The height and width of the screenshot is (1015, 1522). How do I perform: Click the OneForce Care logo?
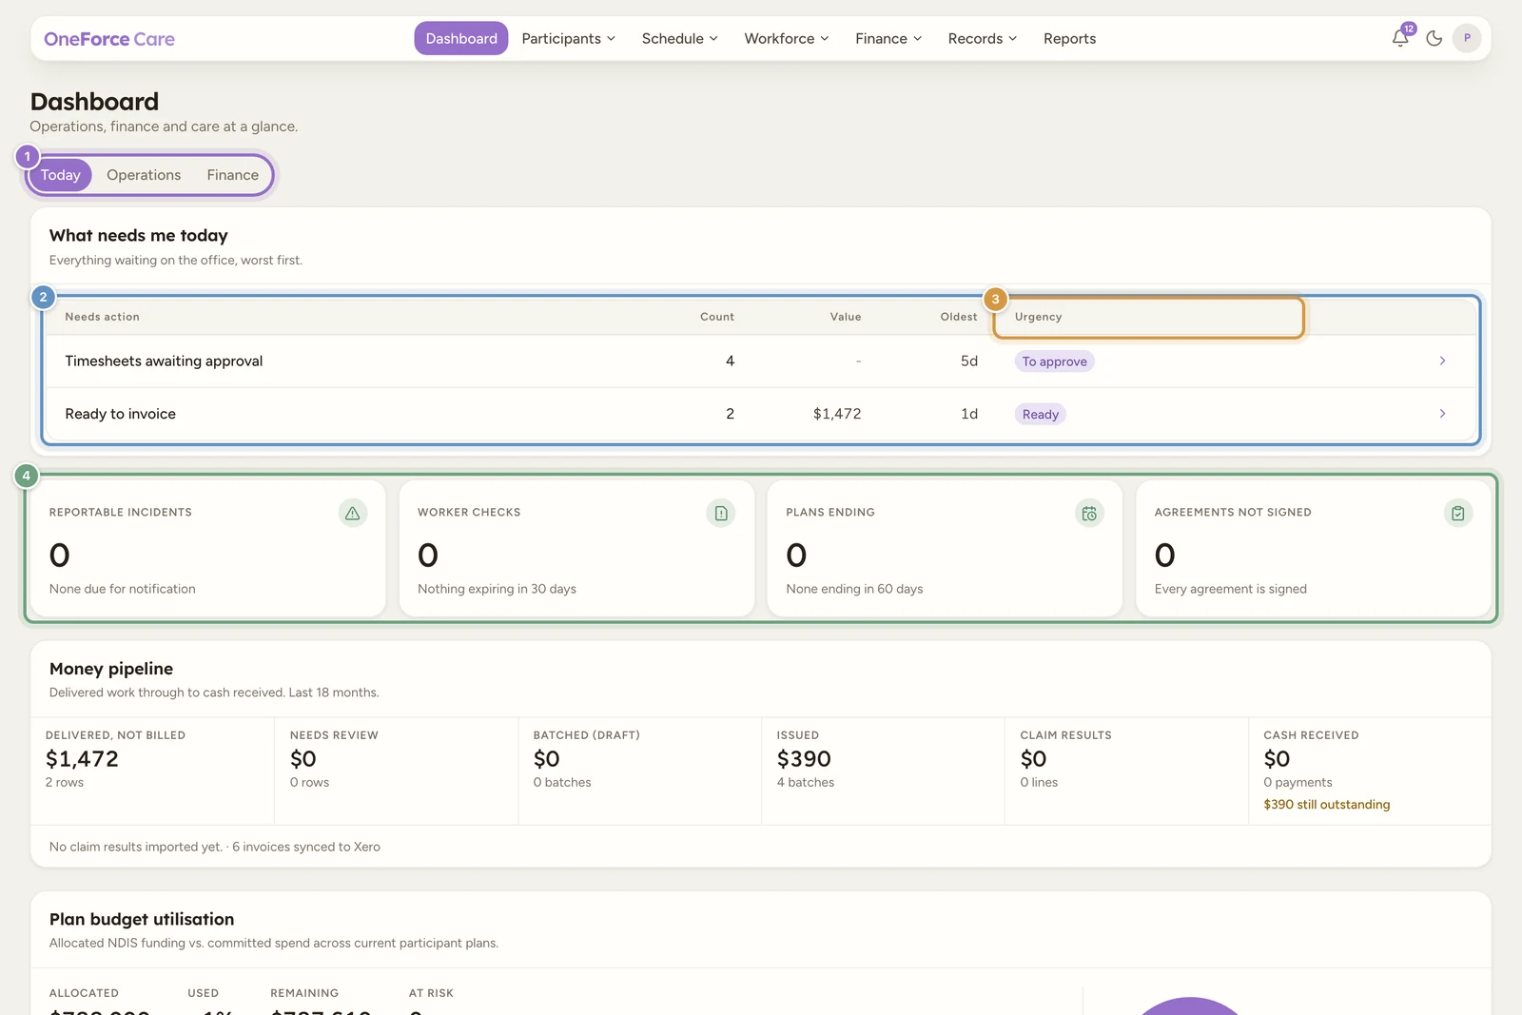coord(109,39)
